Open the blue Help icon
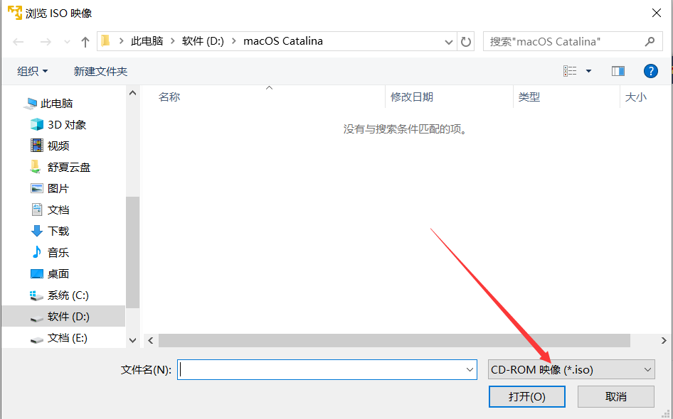673x419 pixels. (x=651, y=71)
